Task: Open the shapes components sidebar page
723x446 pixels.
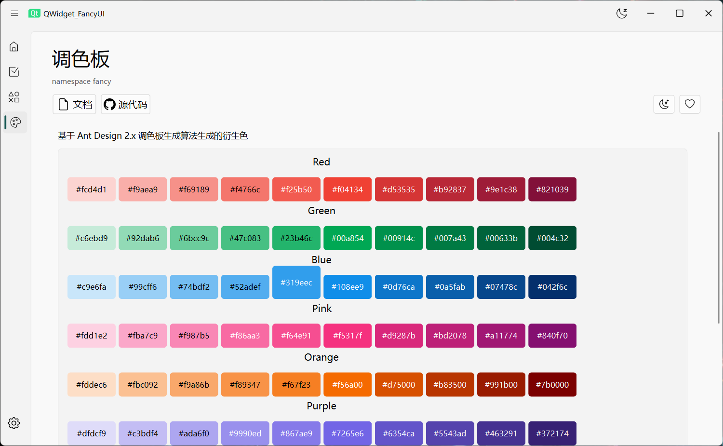Action: pyautogui.click(x=14, y=97)
